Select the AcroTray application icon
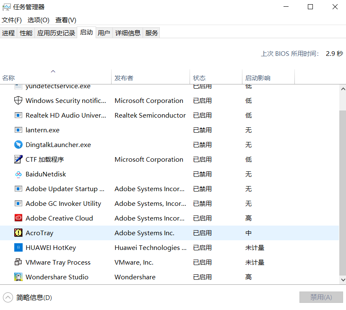The height and width of the screenshot is (310, 346). pos(18,233)
